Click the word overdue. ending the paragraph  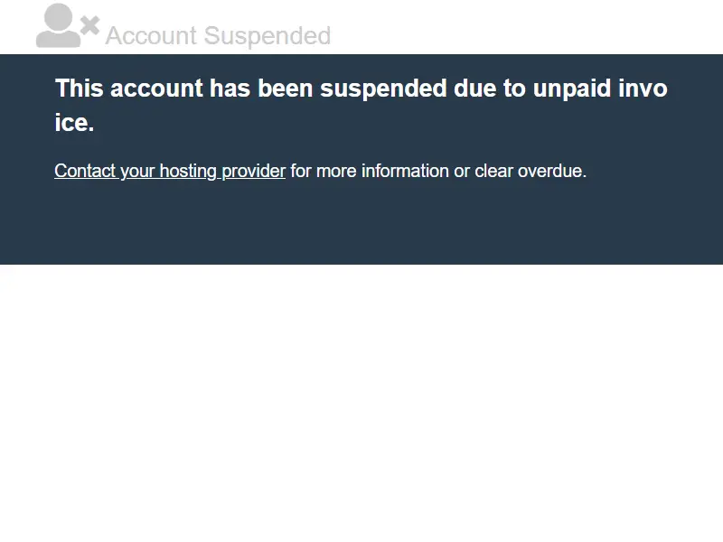coord(552,171)
